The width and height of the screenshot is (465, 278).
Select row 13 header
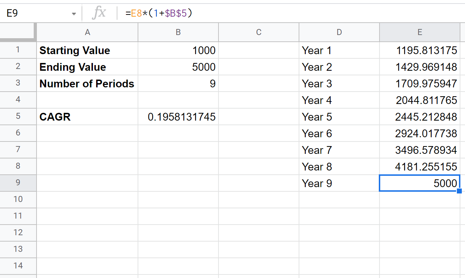(18, 250)
